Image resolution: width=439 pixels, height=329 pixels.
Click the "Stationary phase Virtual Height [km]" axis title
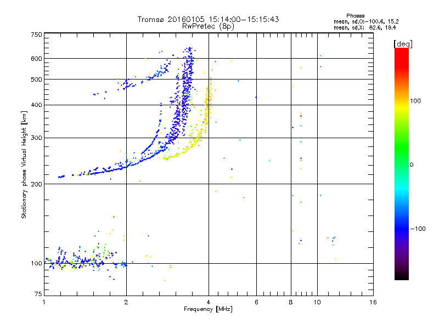click(x=24, y=165)
